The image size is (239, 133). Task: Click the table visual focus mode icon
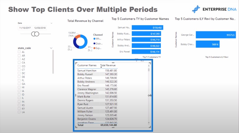[x=142, y=60]
